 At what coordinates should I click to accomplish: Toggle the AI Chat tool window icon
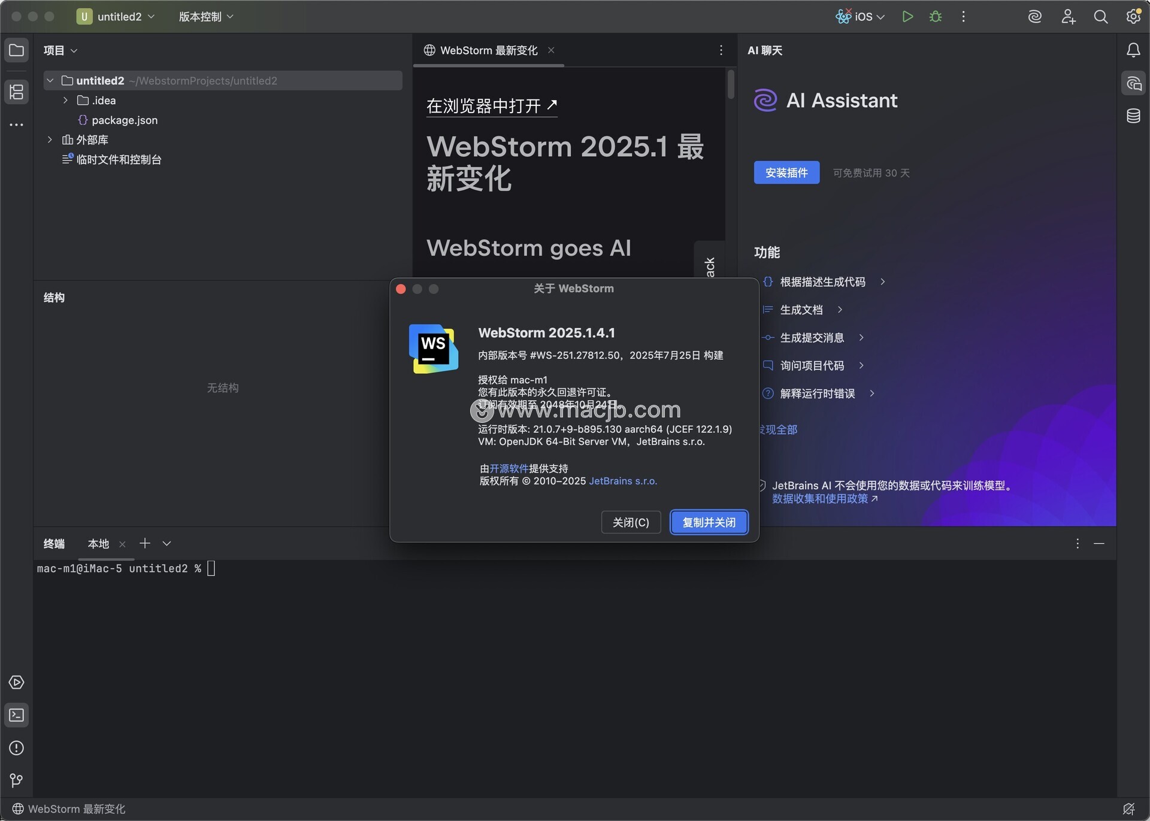[1133, 83]
